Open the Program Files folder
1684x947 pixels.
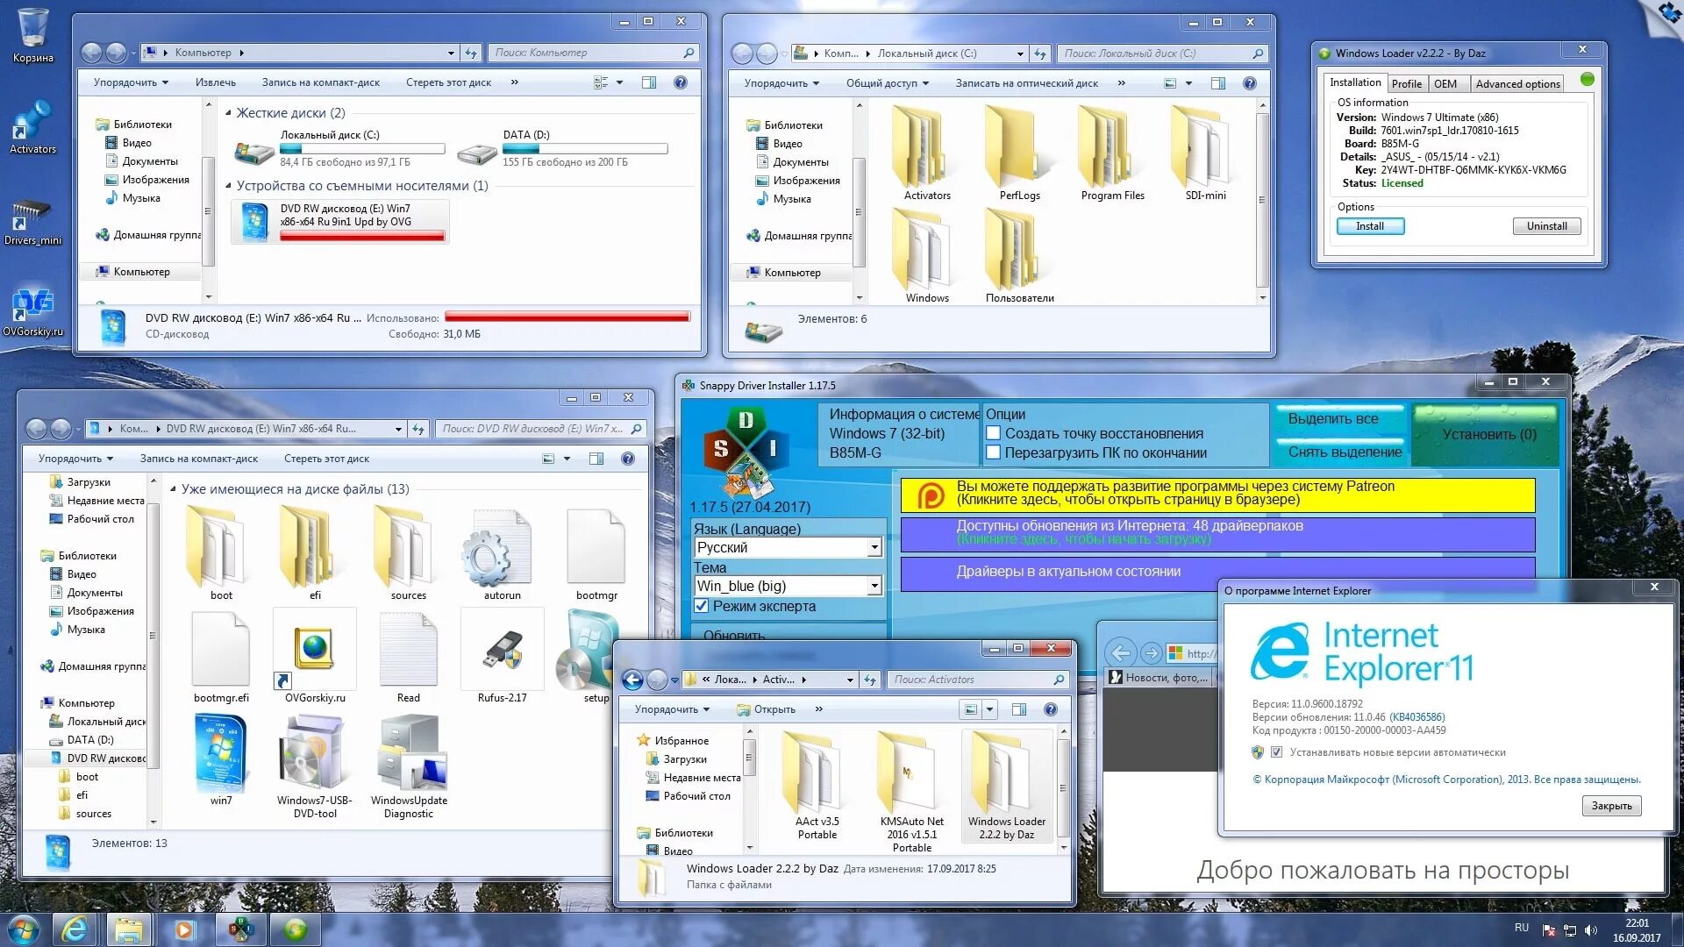1112,153
